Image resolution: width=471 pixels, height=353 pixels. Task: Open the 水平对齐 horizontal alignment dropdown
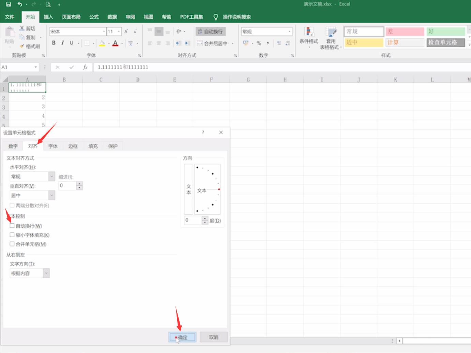pos(52,176)
